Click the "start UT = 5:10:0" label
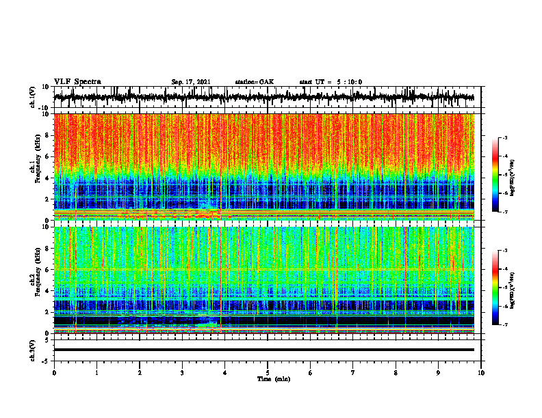 coord(331,82)
